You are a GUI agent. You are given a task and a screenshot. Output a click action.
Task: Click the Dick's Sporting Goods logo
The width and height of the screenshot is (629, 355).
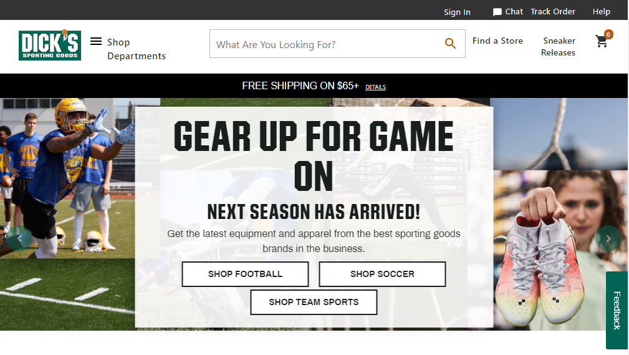[50, 45]
